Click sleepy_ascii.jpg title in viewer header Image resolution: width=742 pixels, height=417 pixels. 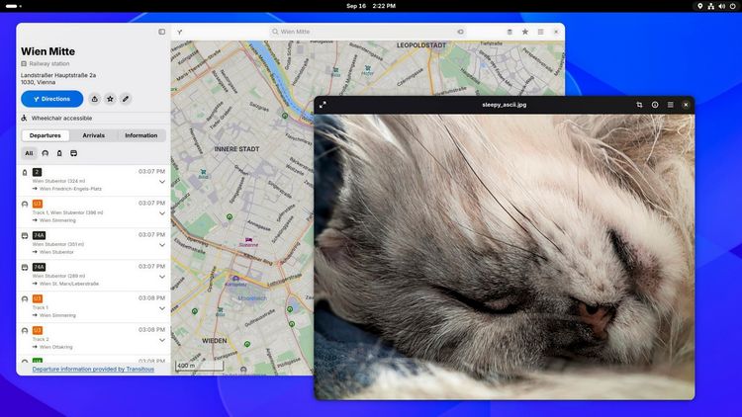(505, 105)
